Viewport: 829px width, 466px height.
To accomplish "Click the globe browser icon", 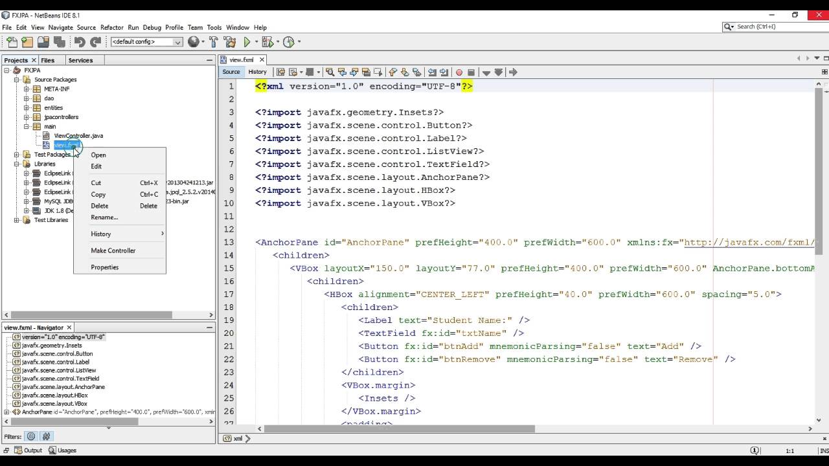I will click(x=193, y=41).
